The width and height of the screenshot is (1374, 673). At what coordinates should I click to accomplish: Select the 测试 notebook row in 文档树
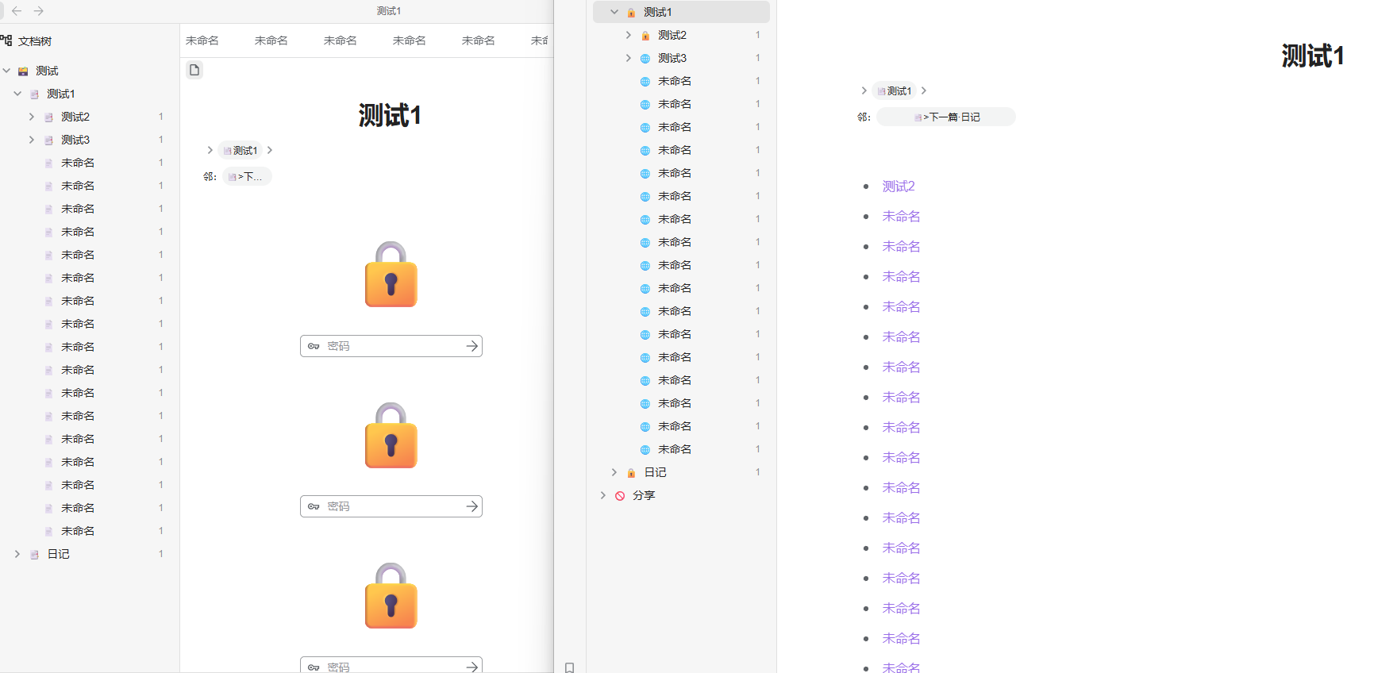(90, 71)
